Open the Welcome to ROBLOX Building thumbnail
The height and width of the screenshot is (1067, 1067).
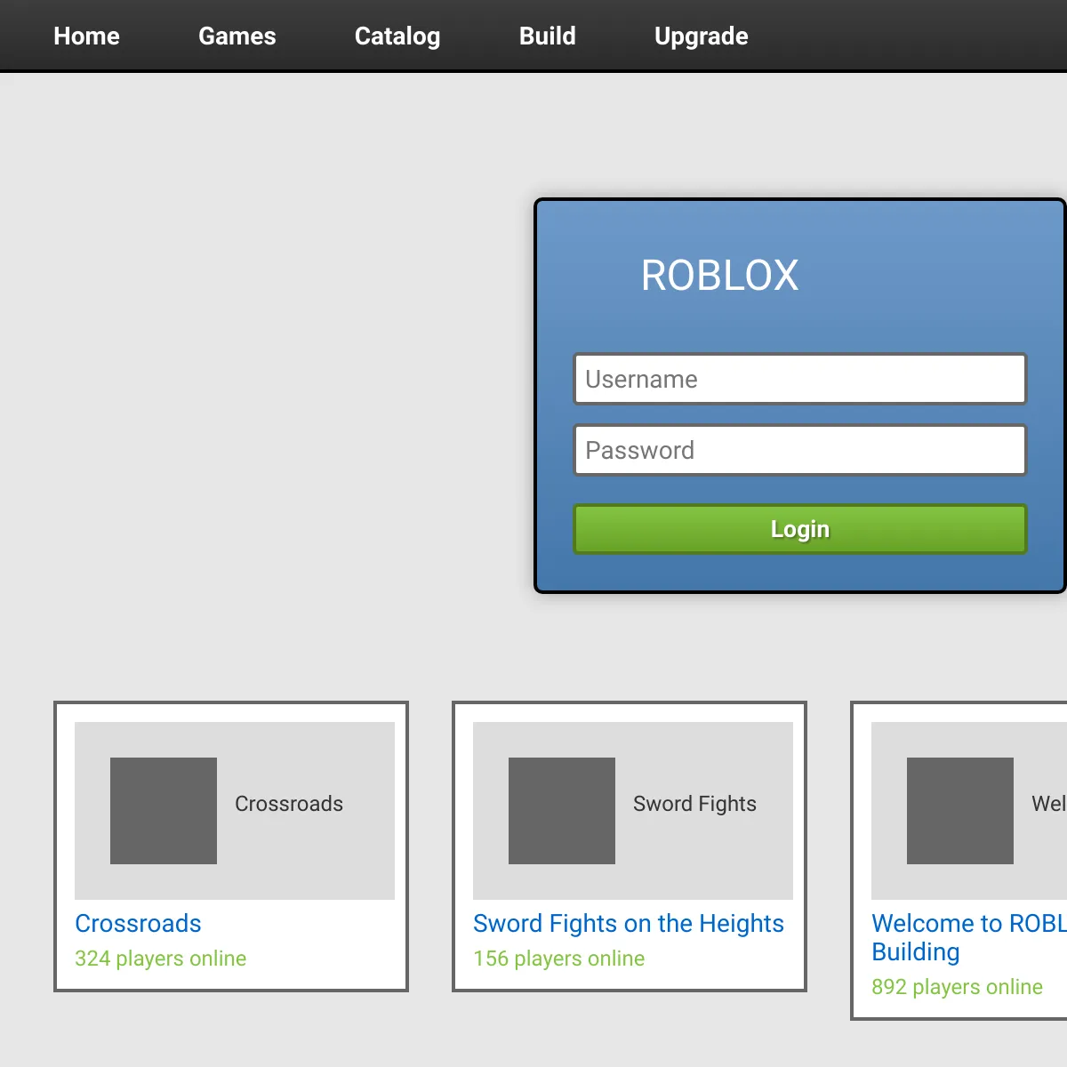pos(969,811)
